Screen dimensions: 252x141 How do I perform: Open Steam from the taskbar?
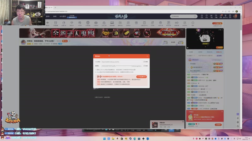pos(130,138)
